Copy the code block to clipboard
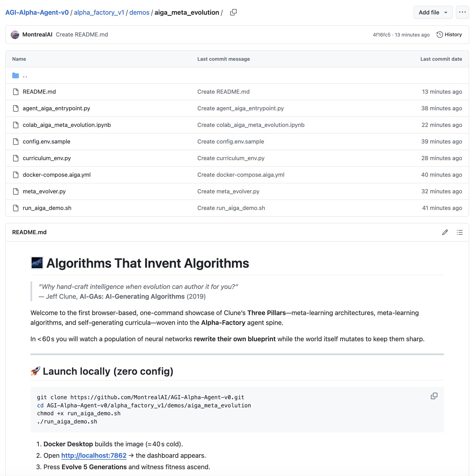This screenshot has height=476, width=475. click(434, 396)
